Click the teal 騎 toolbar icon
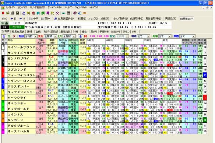The width and height of the screenshot is (215, 143). coord(38,13)
